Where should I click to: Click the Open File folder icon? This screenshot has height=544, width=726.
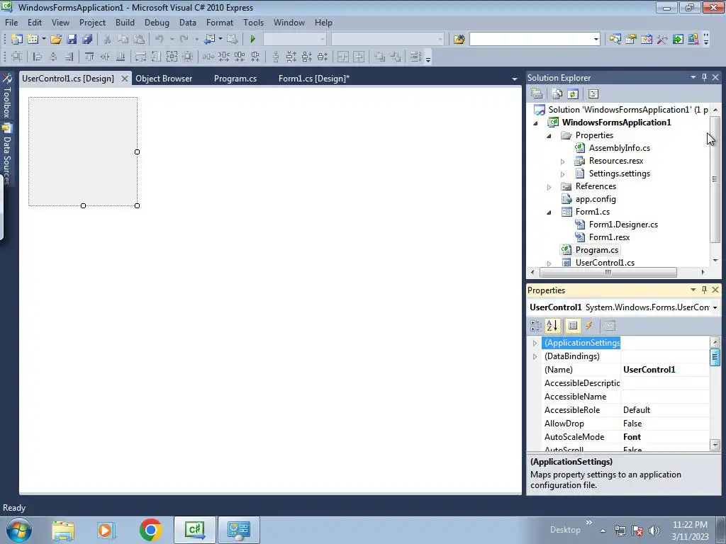point(56,40)
